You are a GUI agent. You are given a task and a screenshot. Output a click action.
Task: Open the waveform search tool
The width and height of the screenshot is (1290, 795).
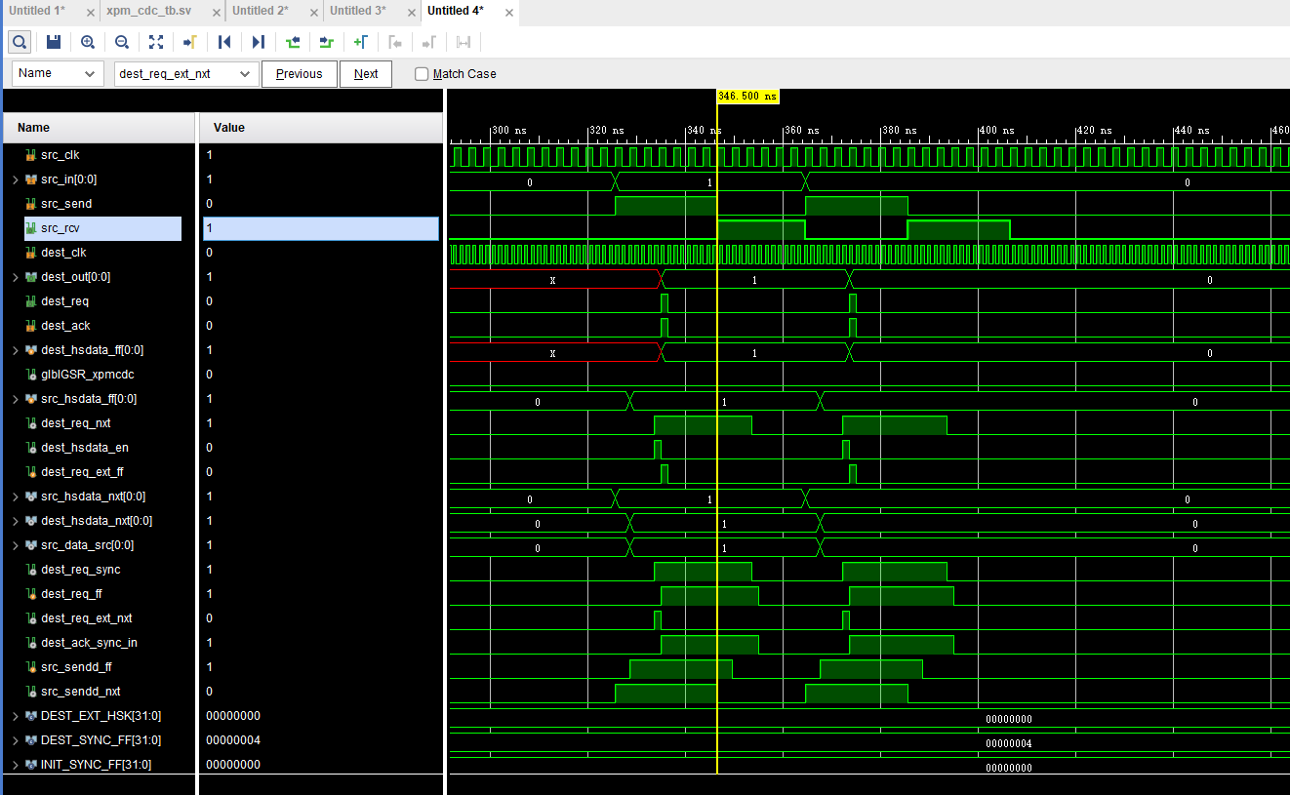20,42
